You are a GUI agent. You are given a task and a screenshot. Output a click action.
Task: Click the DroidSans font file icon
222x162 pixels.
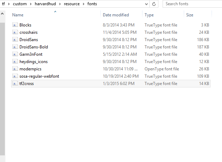15,40
